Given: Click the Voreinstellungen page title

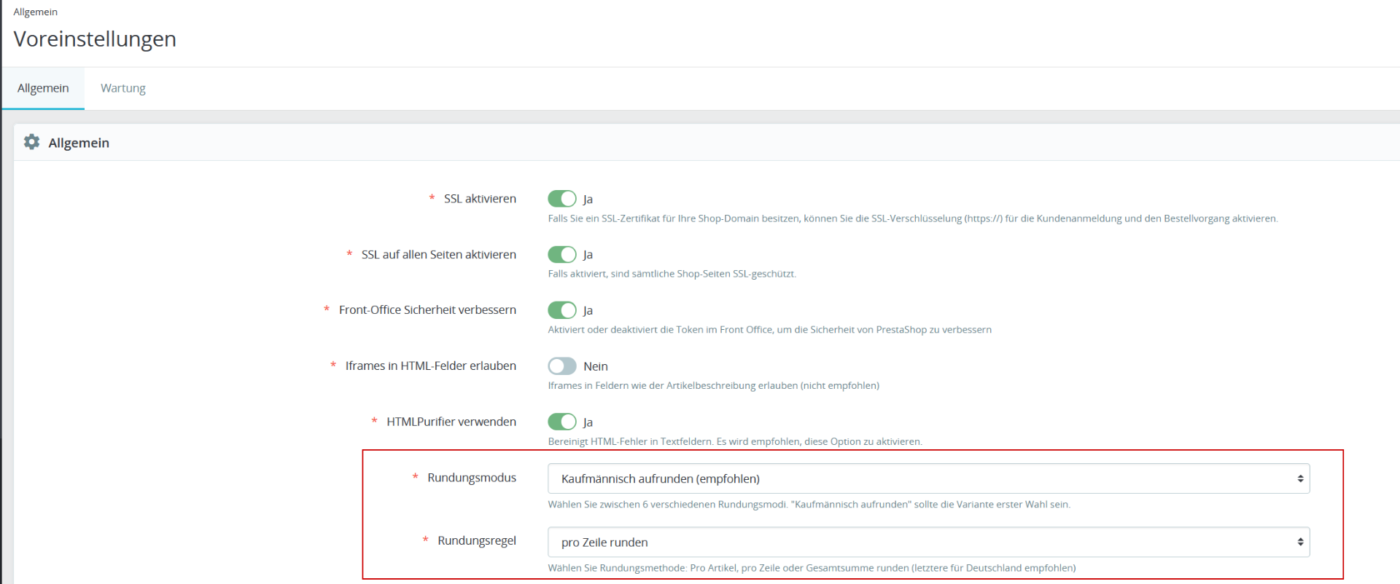Looking at the screenshot, I should click(95, 39).
